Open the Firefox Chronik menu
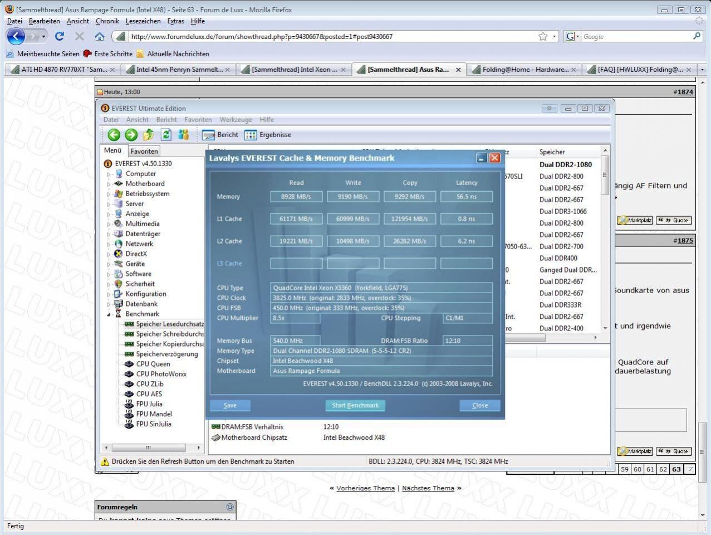This screenshot has height=535, width=711. click(x=107, y=21)
